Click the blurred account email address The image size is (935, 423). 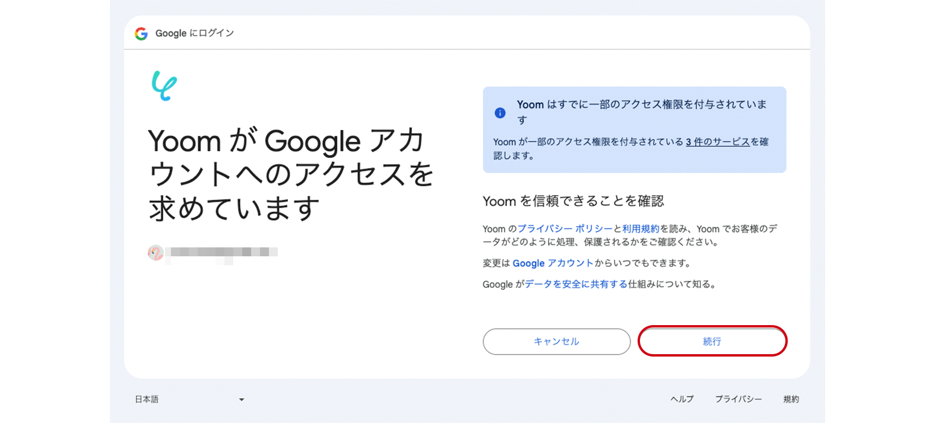(221, 253)
